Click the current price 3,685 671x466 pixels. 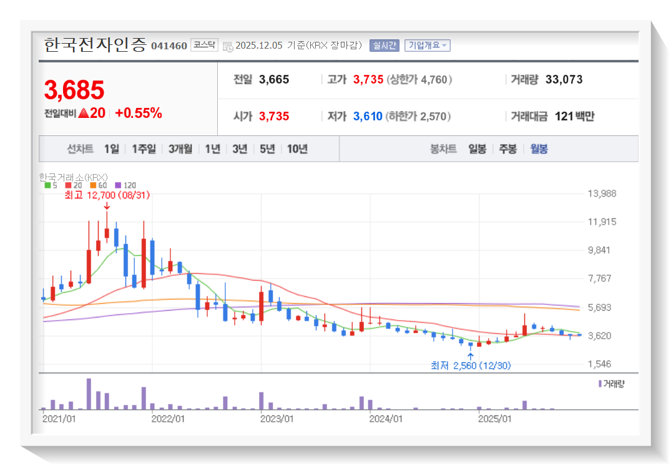click(x=74, y=90)
